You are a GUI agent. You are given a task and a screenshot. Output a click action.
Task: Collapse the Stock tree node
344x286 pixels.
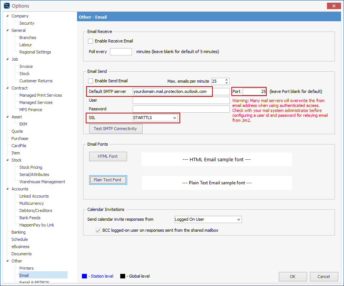pos(8,160)
